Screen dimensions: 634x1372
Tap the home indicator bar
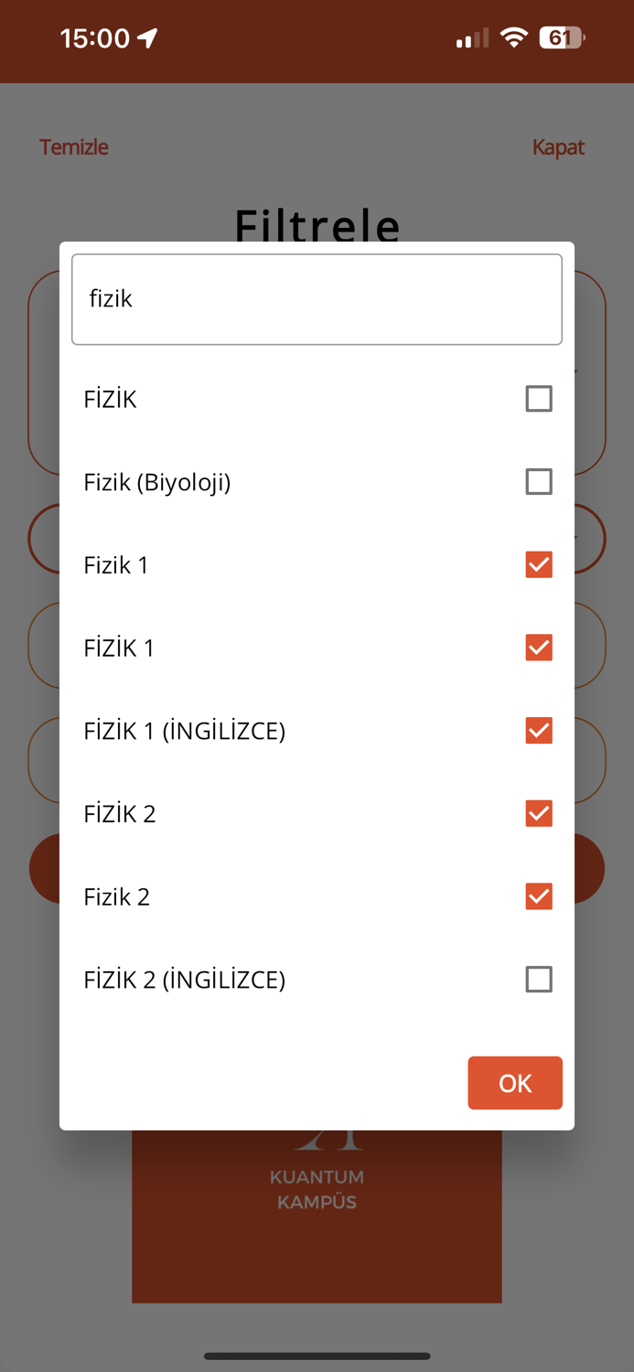pyautogui.click(x=317, y=1356)
